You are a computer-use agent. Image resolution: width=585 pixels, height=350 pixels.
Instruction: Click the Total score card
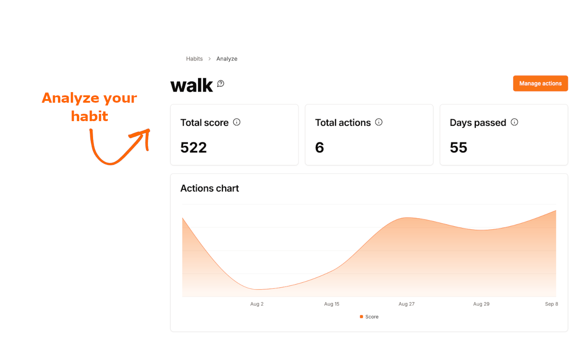tap(234, 134)
